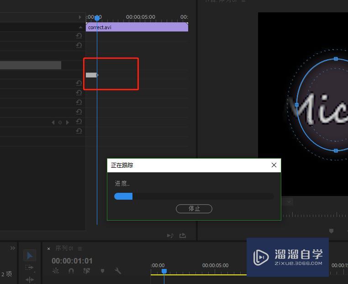This screenshot has height=284, width=348.
Task: Add a marker using timeline marker icon
Action: 102,271
